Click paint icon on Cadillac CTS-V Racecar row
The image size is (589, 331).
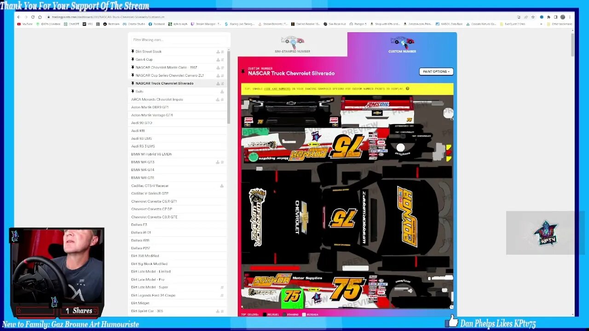coord(222,186)
